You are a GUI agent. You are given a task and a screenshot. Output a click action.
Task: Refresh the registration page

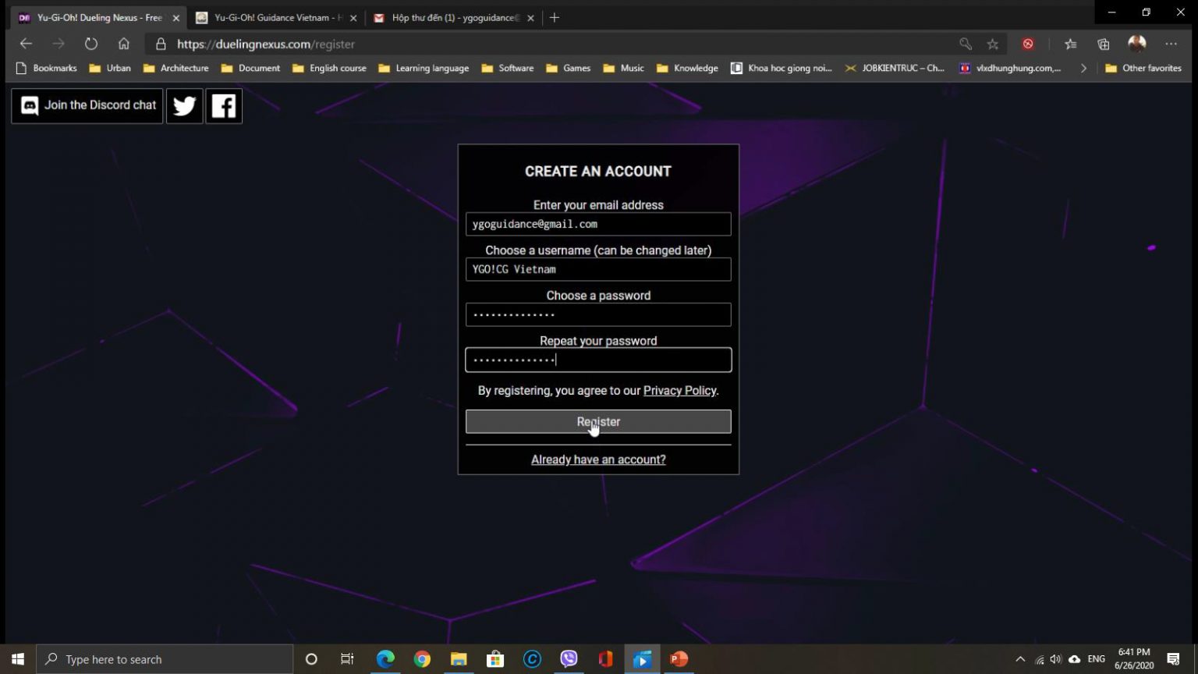point(91,44)
